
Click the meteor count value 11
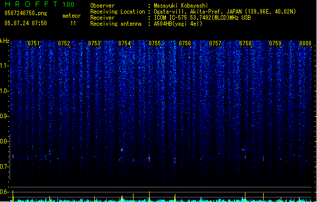(73, 23)
